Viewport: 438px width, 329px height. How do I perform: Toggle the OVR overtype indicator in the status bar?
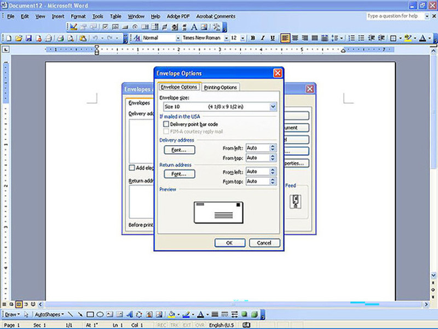click(x=200, y=325)
